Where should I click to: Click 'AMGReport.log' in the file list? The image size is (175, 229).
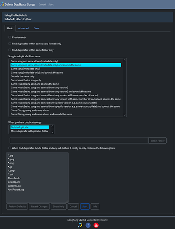[16, 190]
